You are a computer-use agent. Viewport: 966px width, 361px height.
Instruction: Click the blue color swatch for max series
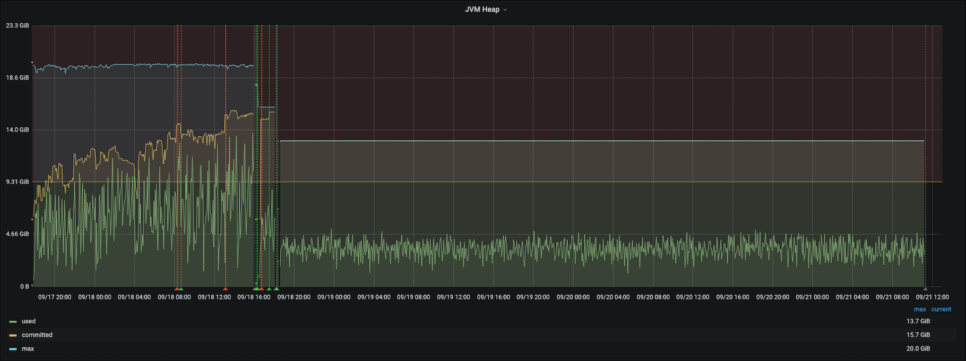pyautogui.click(x=13, y=349)
